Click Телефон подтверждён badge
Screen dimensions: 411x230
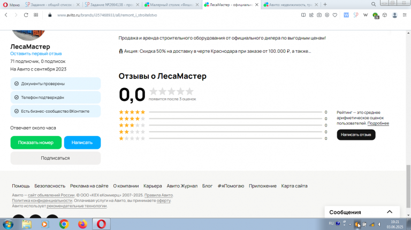pyautogui.click(x=56, y=97)
